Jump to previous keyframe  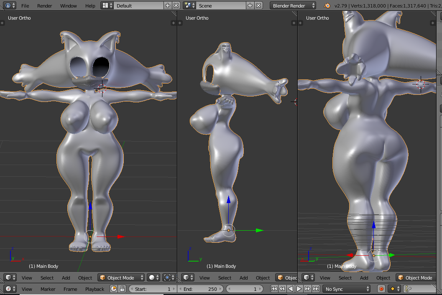[x=282, y=289]
